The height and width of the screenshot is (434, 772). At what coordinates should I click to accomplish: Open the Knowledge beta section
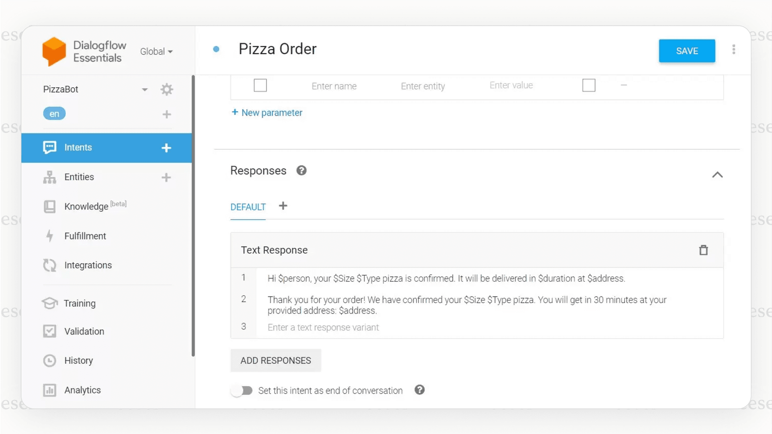[87, 206]
